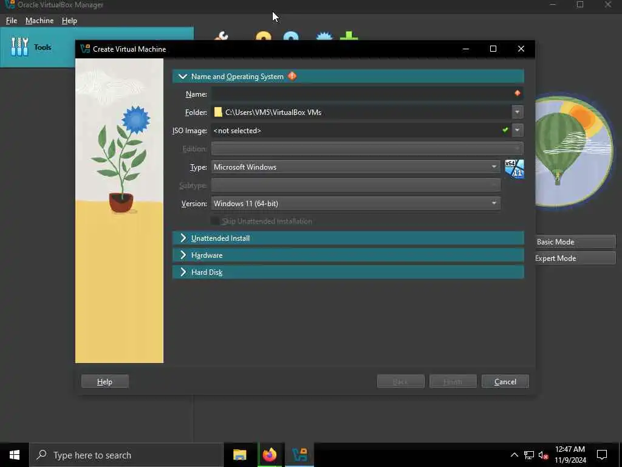Click the Type here to search box
The image size is (622, 467).
click(x=126, y=455)
